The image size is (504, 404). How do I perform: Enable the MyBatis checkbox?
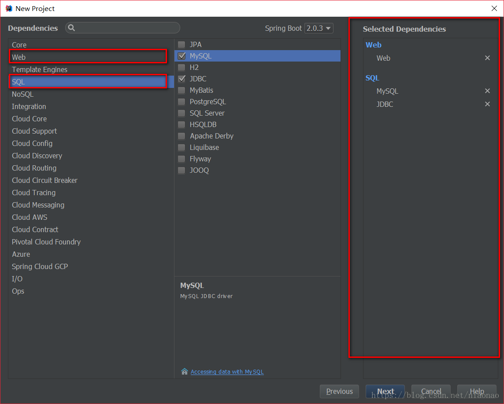click(182, 91)
